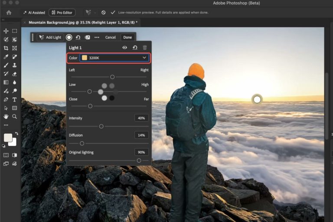The height and width of the screenshot is (222, 333).
Task: Click the drag handle of the Add Light bar
Action: pyautogui.click(x=33, y=37)
